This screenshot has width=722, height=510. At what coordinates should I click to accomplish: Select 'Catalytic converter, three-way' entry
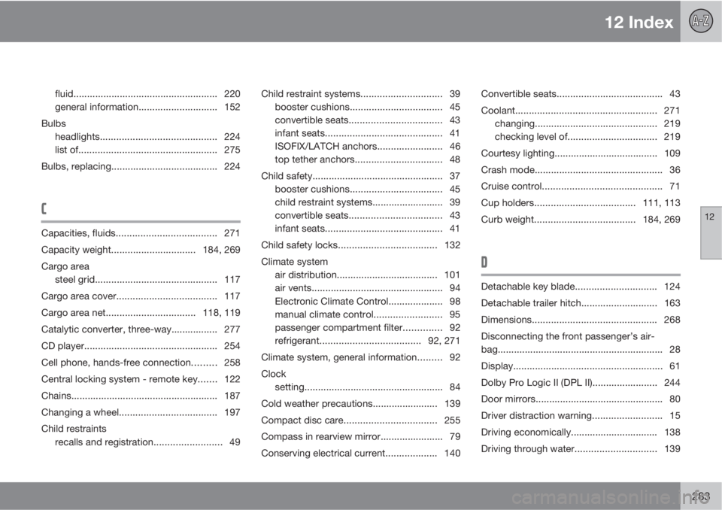(141, 329)
